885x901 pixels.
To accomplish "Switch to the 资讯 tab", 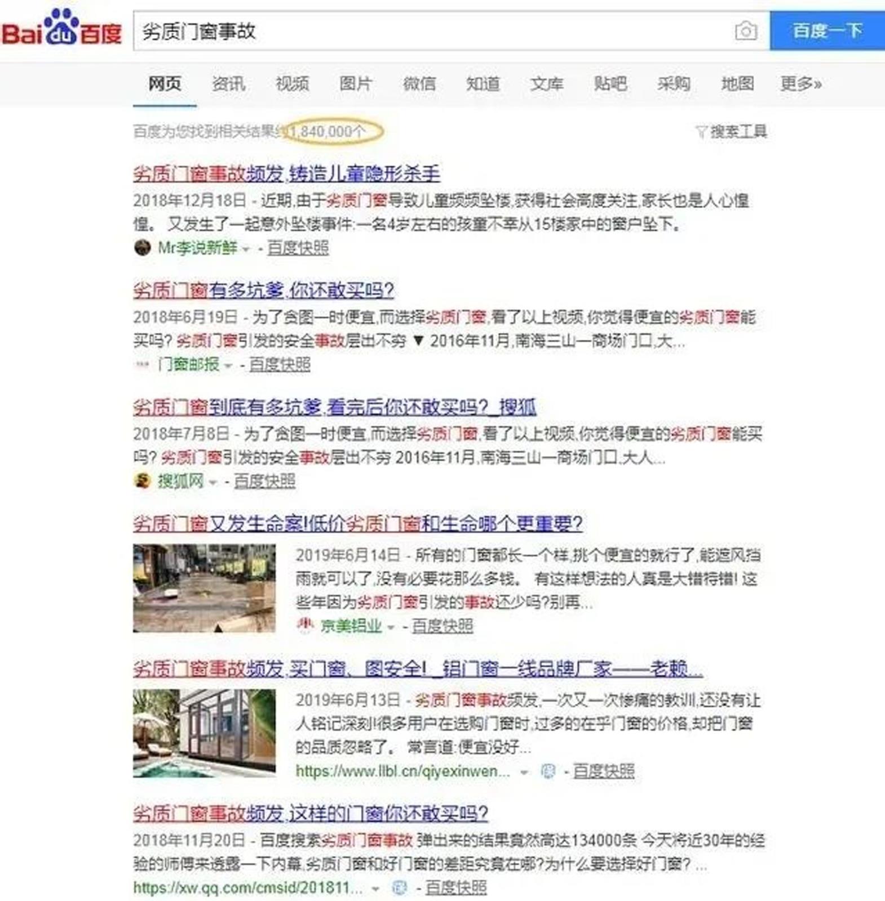I will (228, 84).
